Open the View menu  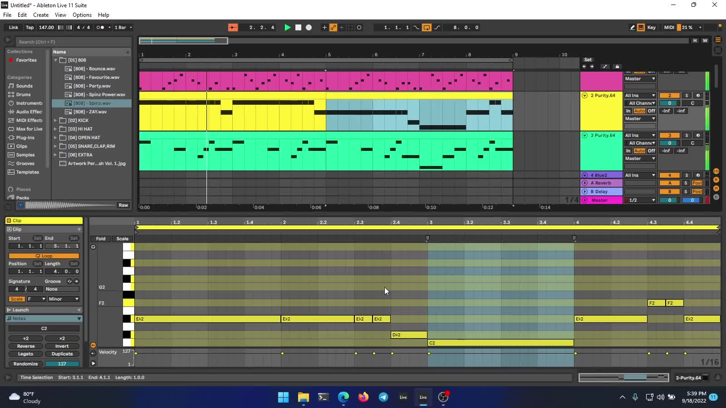60,15
